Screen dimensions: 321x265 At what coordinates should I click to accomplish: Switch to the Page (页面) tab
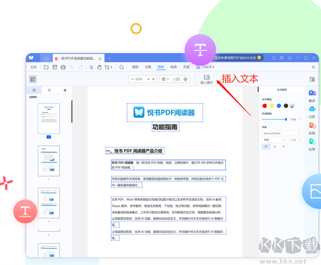tap(186, 67)
